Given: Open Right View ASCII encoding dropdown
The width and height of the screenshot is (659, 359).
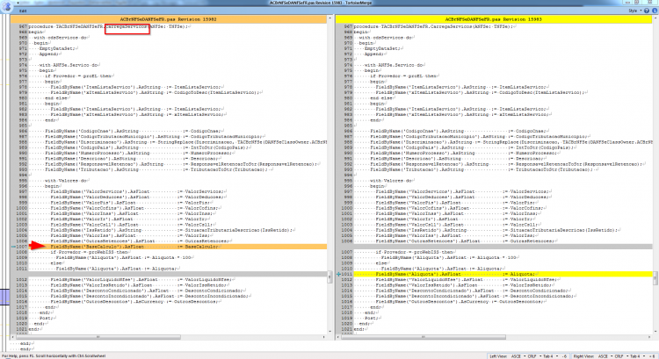Looking at the screenshot, I should [x=605, y=356].
